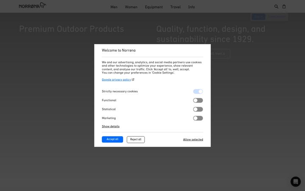Click Premium Outdoor Products heading

[72, 29]
